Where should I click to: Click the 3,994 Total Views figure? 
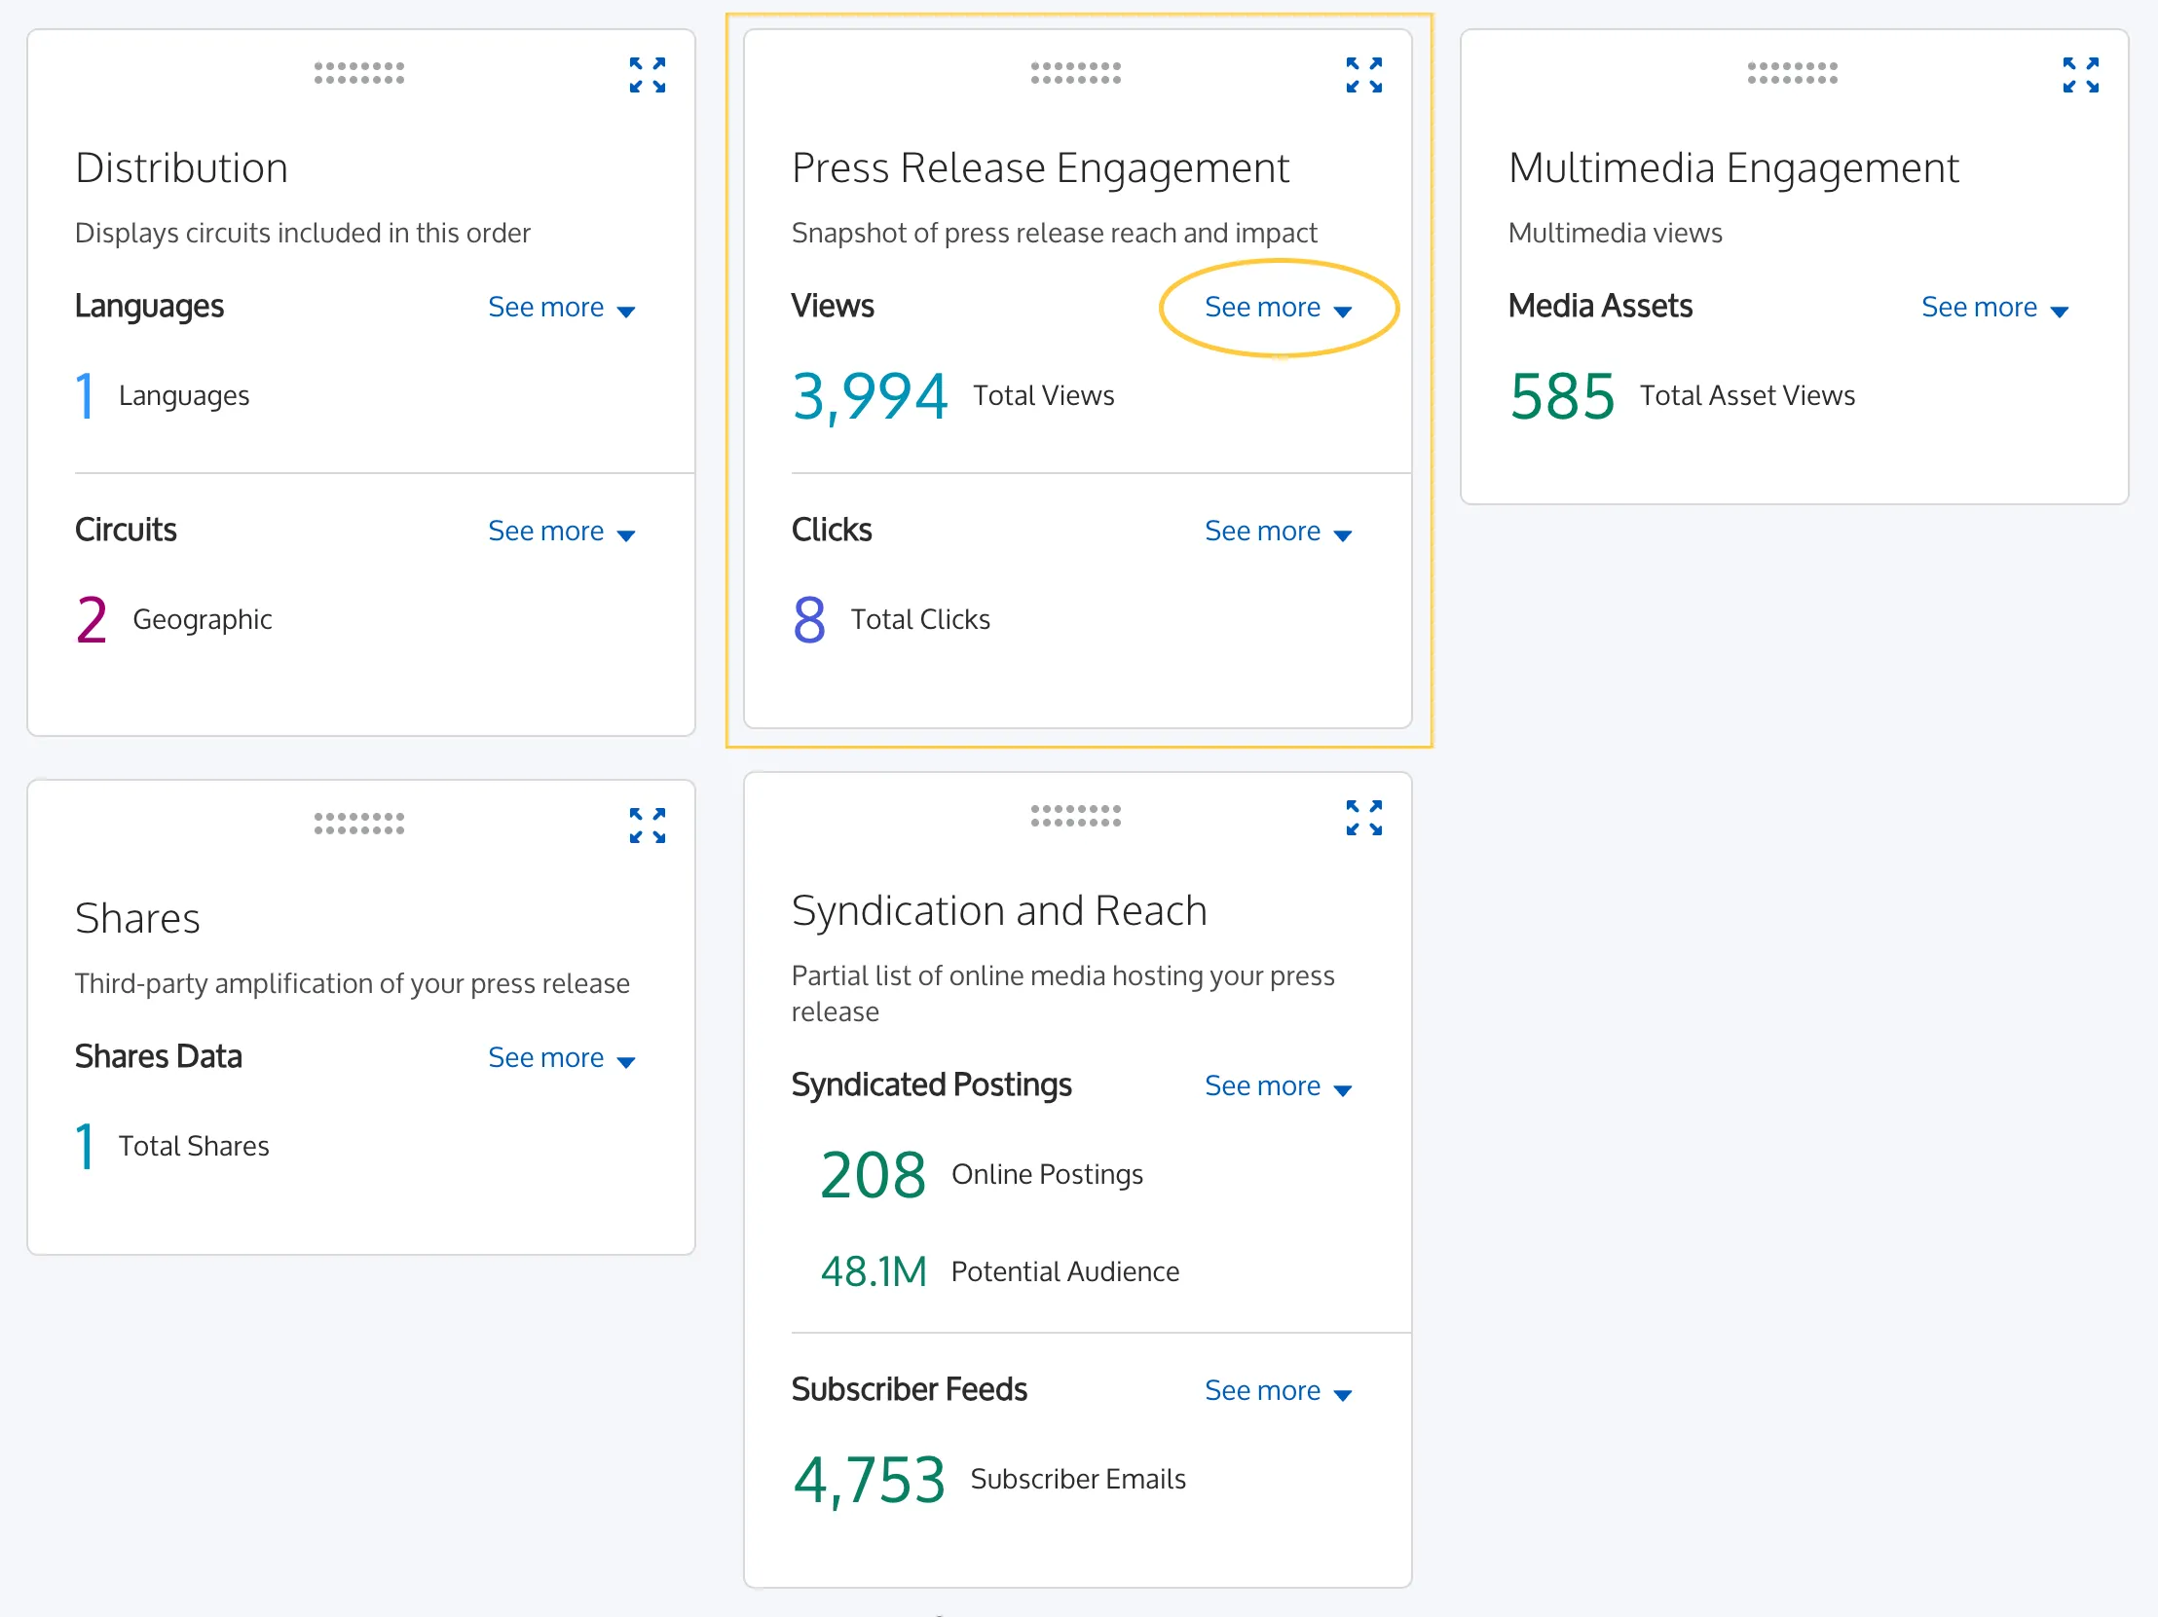click(x=870, y=396)
